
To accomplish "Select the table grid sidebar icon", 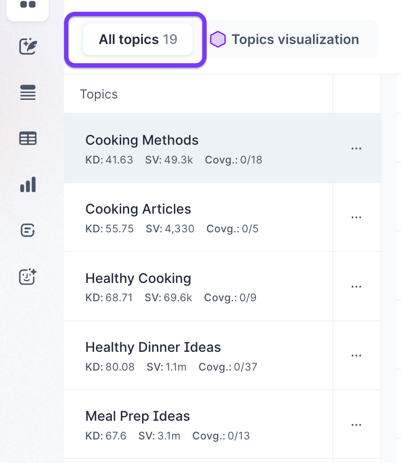I will tap(28, 139).
